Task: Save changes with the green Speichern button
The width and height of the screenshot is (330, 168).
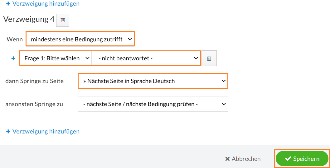Action: tap(302, 159)
